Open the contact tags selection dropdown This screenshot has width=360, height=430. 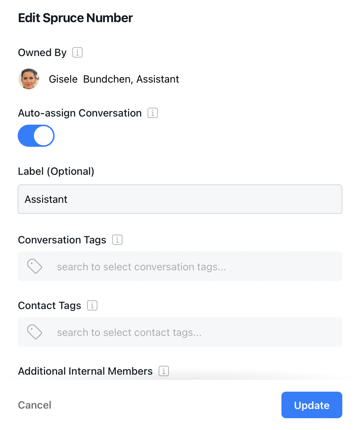pyautogui.click(x=180, y=332)
